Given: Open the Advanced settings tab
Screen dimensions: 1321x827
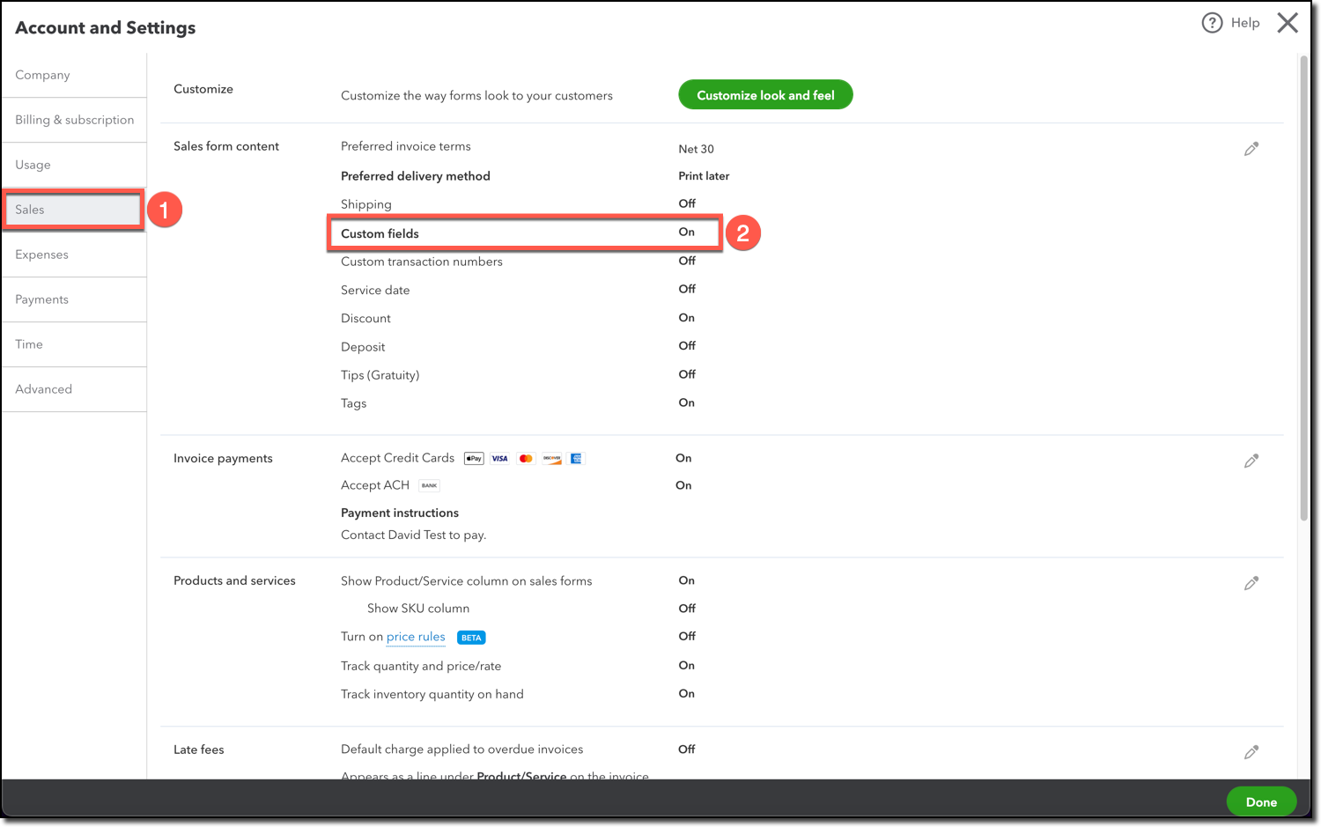Looking at the screenshot, I should point(43,388).
